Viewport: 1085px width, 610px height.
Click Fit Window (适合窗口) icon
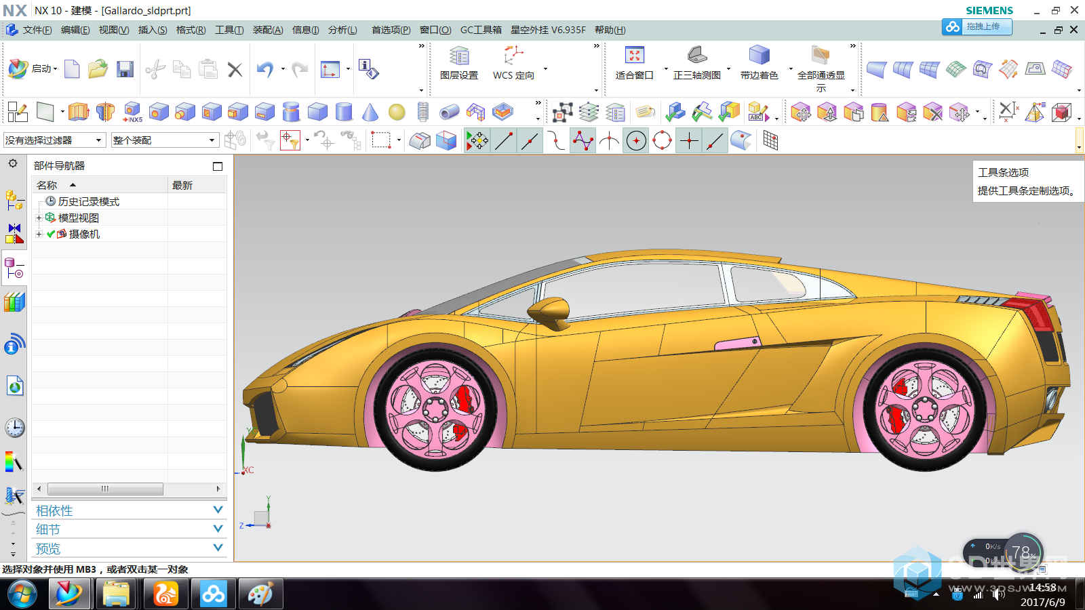click(634, 63)
